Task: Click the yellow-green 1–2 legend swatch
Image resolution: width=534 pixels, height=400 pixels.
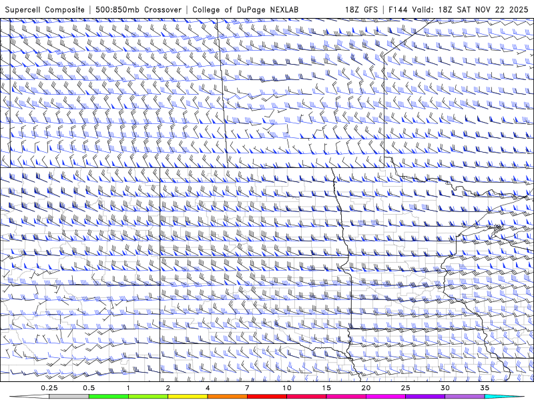Action: 148,397
